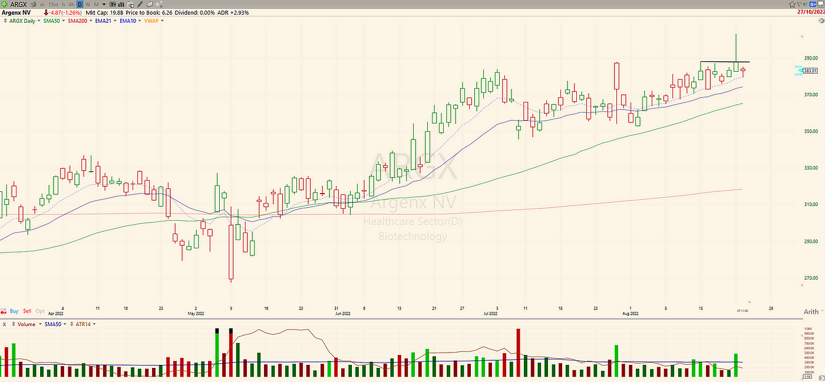Expand the EMA21 dropdown
This screenshot has width=825, height=382.
[x=115, y=21]
